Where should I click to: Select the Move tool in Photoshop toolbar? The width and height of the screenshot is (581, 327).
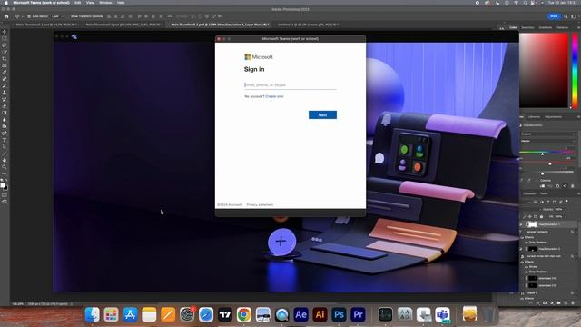[5, 32]
